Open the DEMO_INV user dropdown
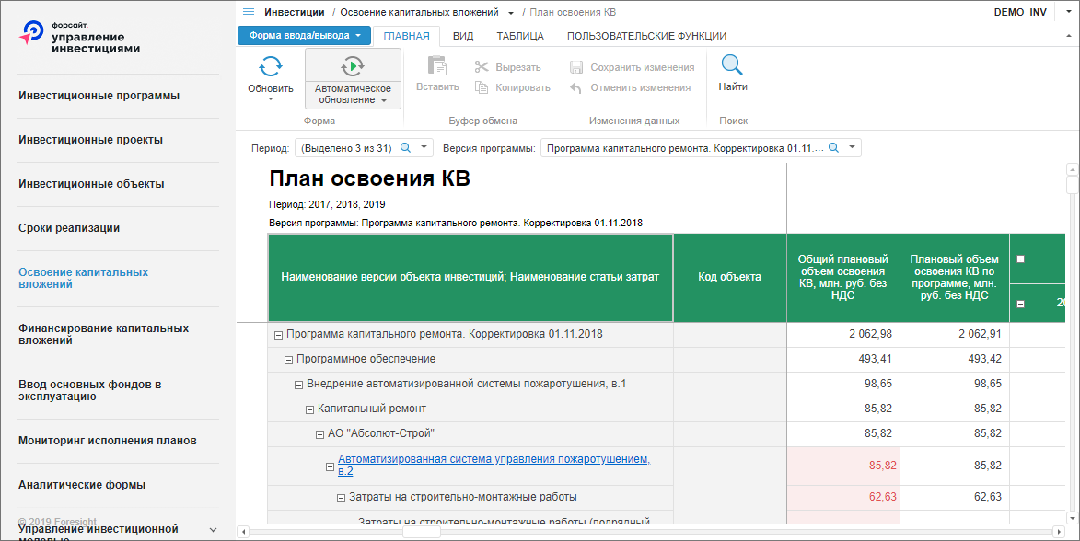The width and height of the screenshot is (1080, 541). tap(1069, 12)
